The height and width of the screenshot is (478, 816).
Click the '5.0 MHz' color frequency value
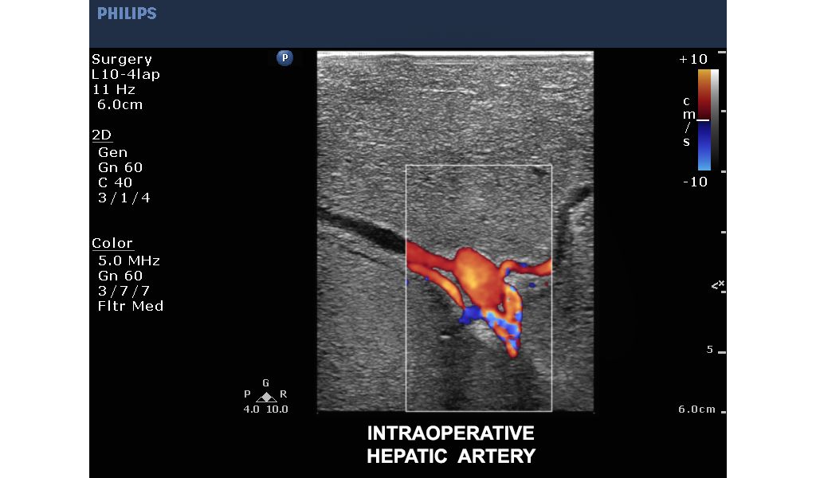click(x=129, y=261)
